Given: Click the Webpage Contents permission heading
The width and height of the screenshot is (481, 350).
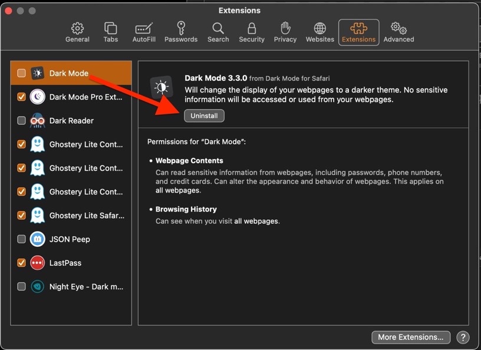Looking at the screenshot, I should [x=189, y=160].
